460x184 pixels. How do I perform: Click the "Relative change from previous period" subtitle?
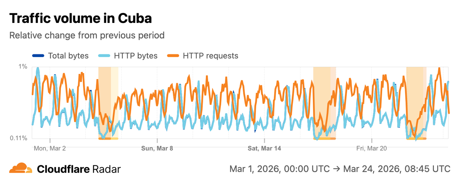click(x=87, y=36)
